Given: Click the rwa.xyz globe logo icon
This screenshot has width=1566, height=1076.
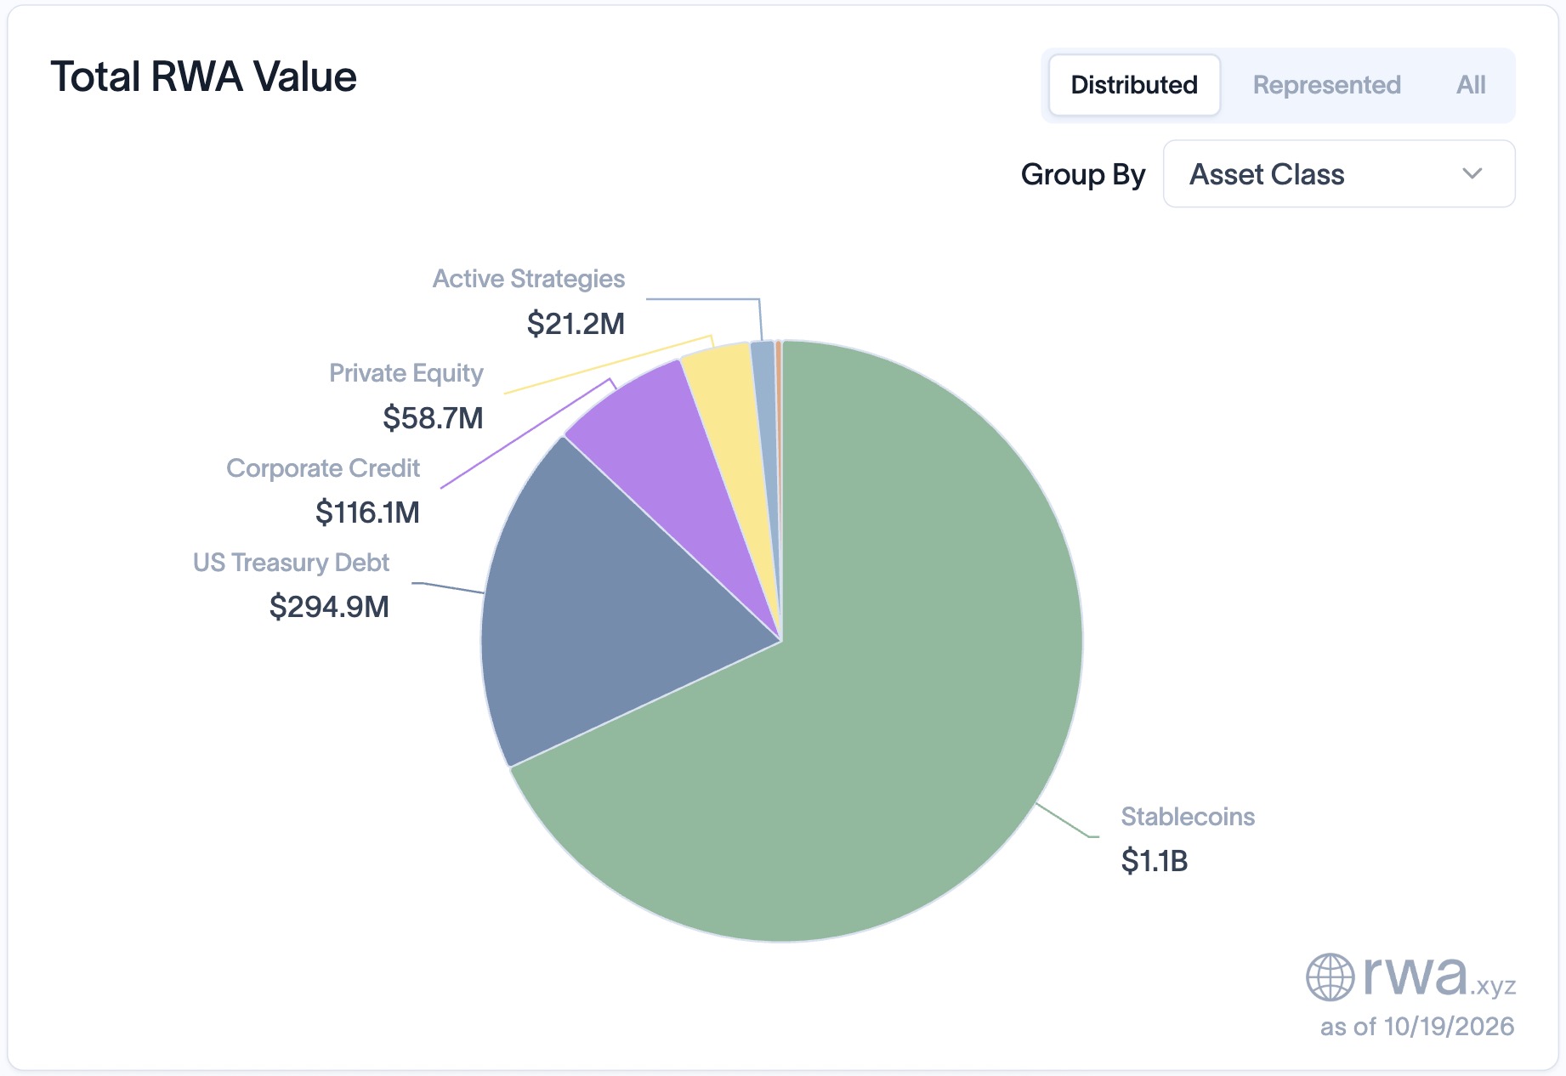Looking at the screenshot, I should [1330, 977].
